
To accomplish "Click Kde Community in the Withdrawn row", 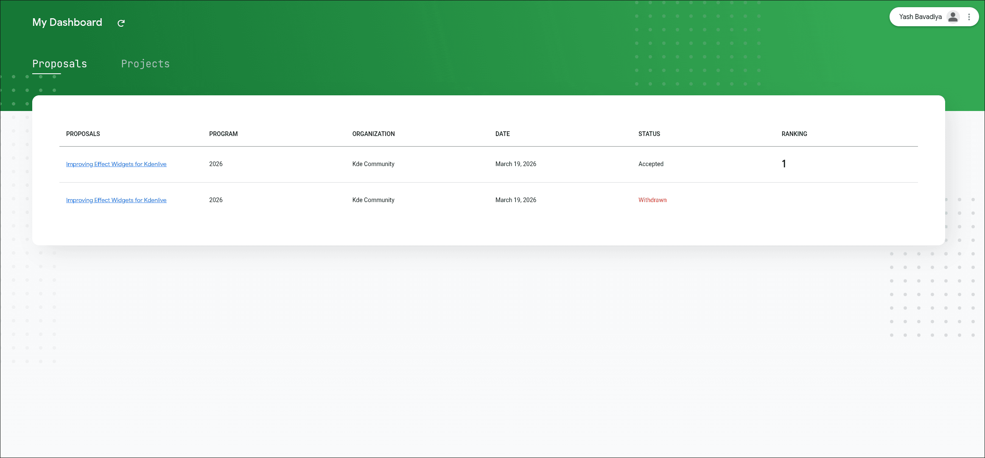I will point(373,200).
